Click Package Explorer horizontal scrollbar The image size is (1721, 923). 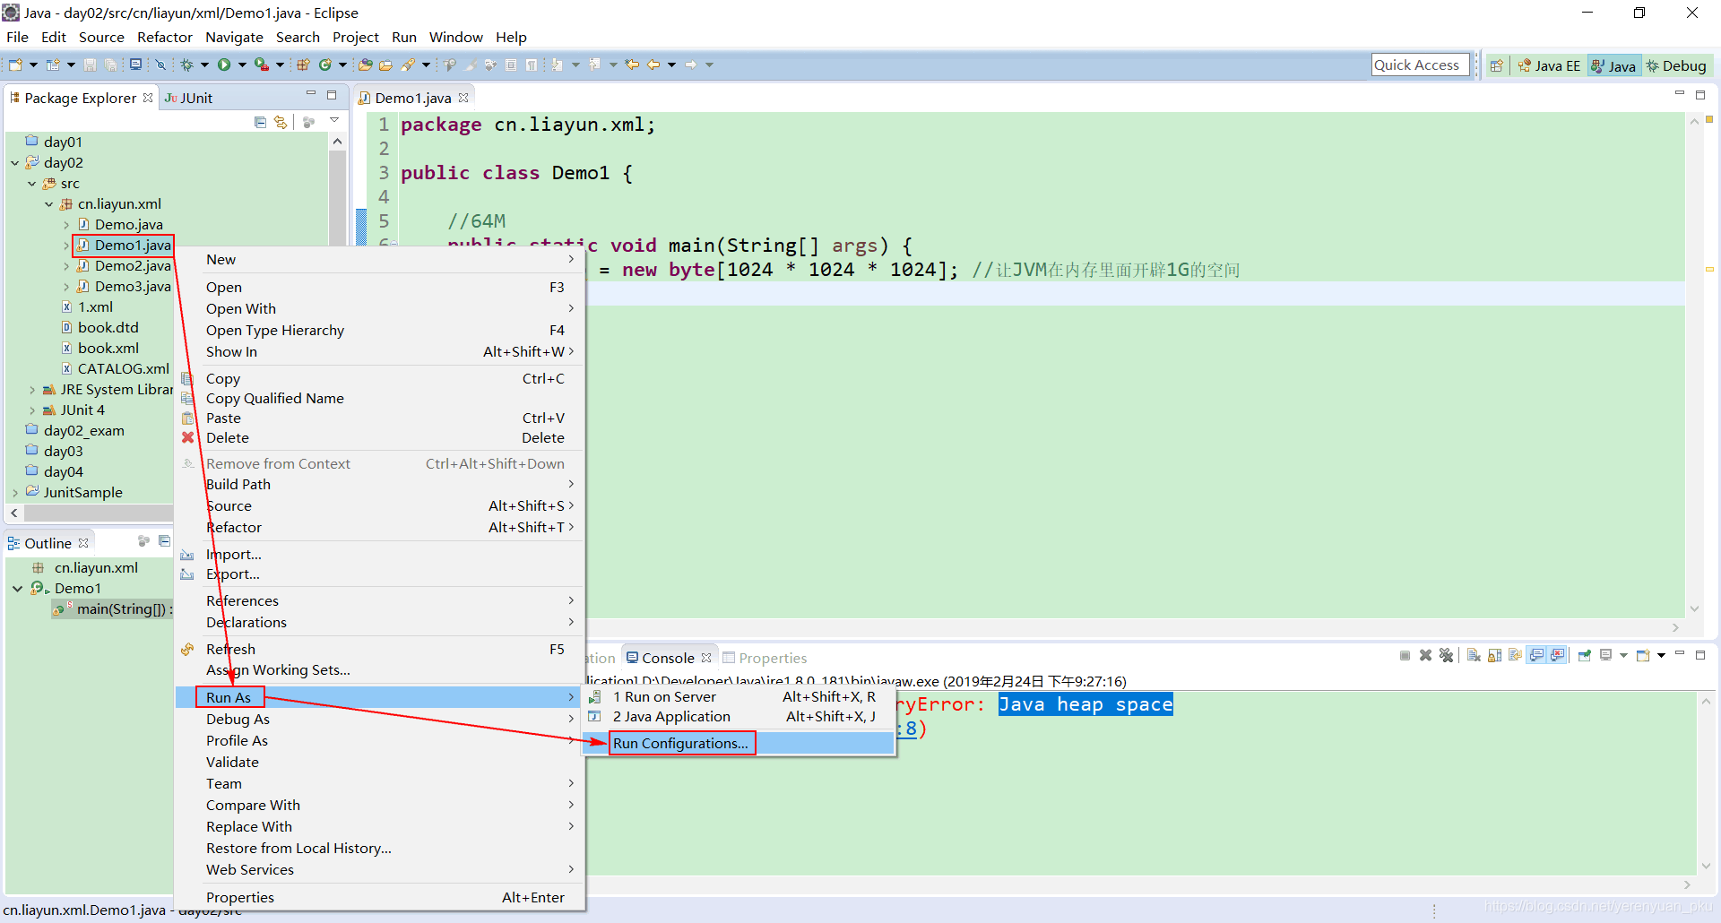(x=98, y=513)
